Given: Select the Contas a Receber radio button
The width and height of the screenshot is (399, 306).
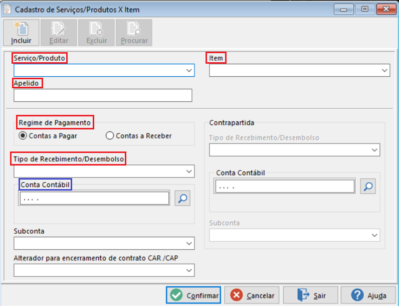Looking at the screenshot, I should point(139,135).
